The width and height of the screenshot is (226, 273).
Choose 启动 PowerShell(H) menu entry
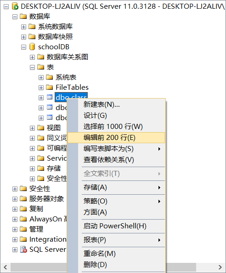pyautogui.click(x=116, y=226)
